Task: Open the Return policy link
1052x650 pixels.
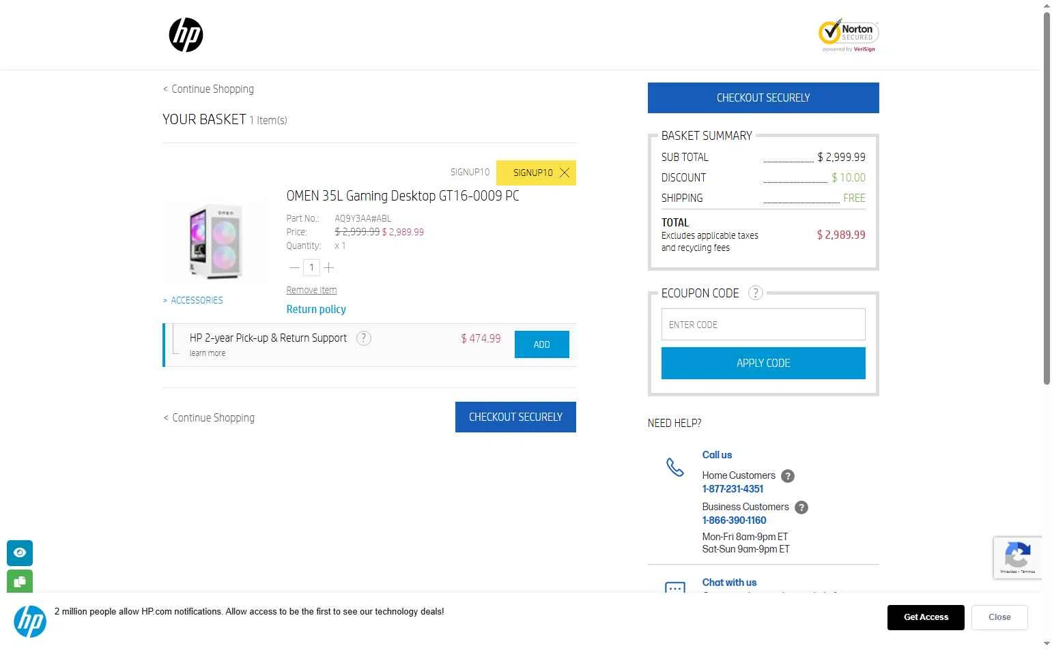Action: [316, 309]
